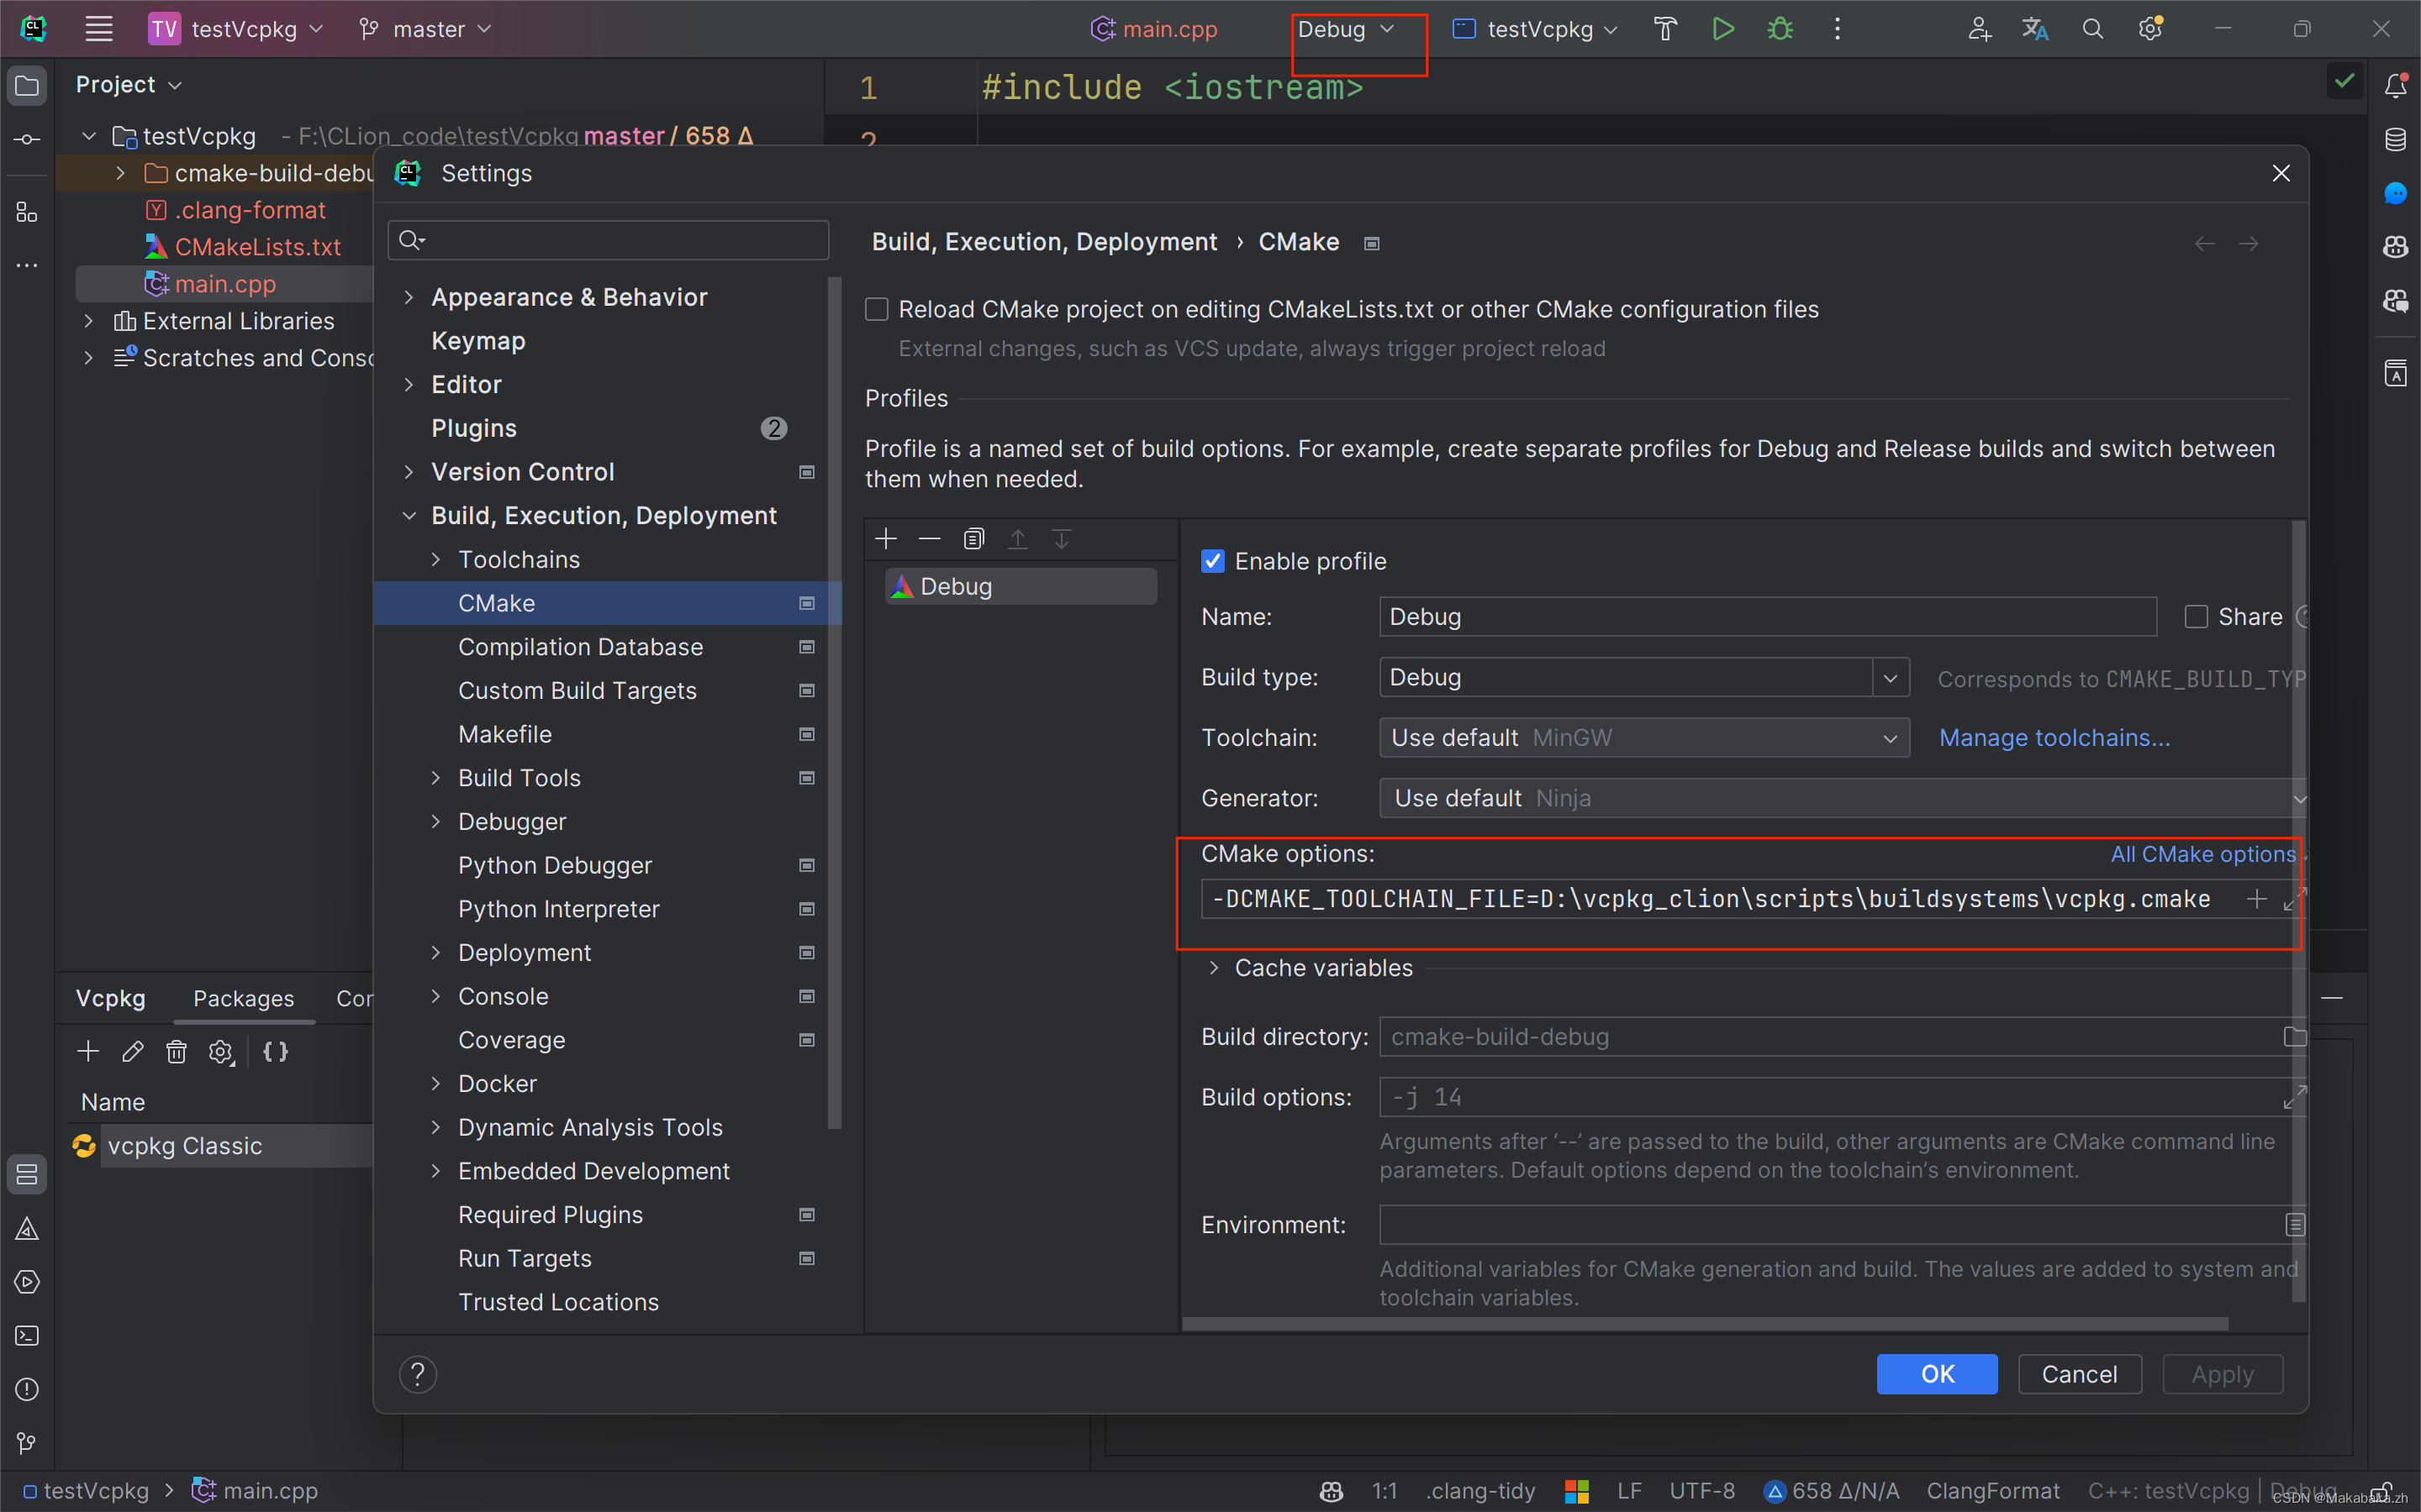Click the Build hammer icon

(1664, 29)
